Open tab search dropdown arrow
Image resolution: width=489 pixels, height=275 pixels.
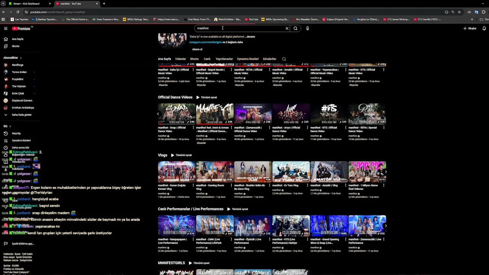click(3, 3)
